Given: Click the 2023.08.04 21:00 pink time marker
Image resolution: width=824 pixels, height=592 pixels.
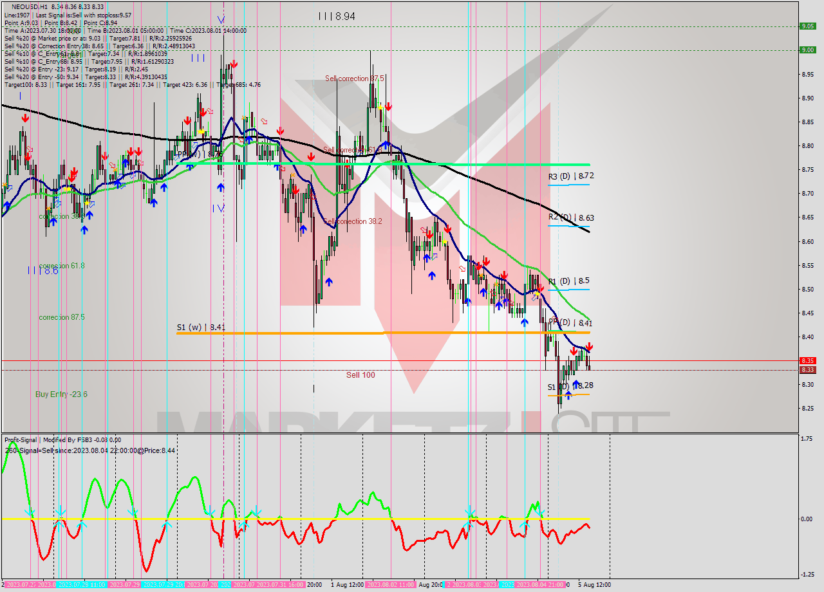Looking at the screenshot, I should pyautogui.click(x=540, y=585).
